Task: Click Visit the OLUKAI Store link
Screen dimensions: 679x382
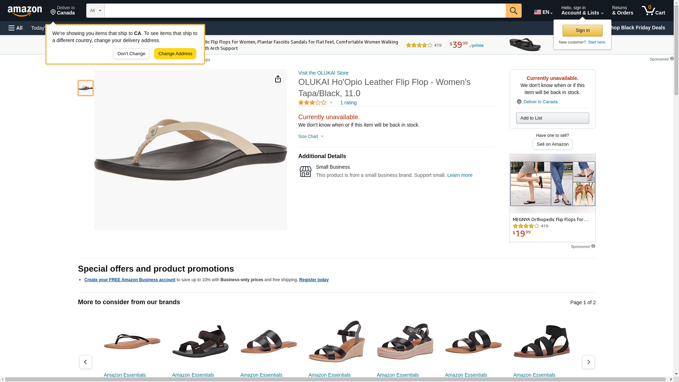Action: pyautogui.click(x=323, y=73)
